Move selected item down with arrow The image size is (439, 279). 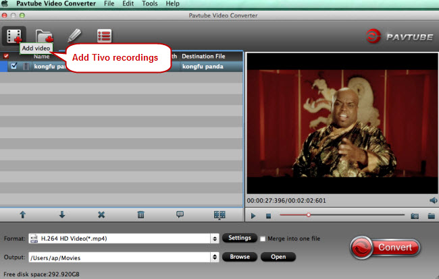(62, 214)
